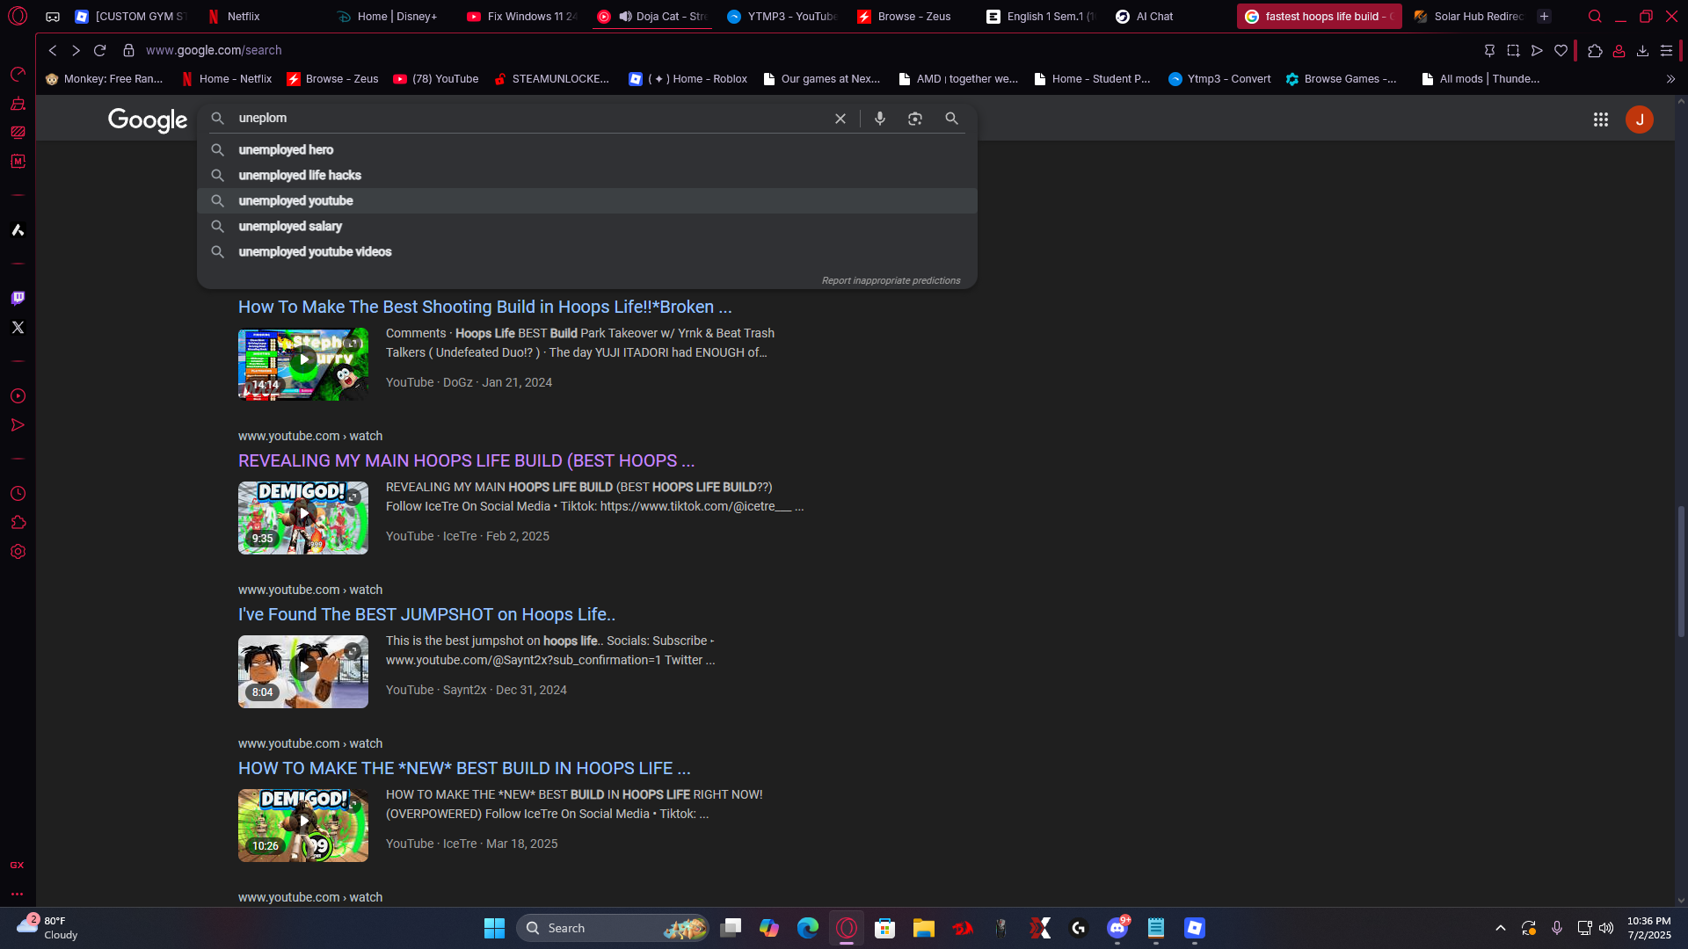Image resolution: width=1688 pixels, height=949 pixels.
Task: Open the Home - Roblox bookmark
Action: pos(688,79)
